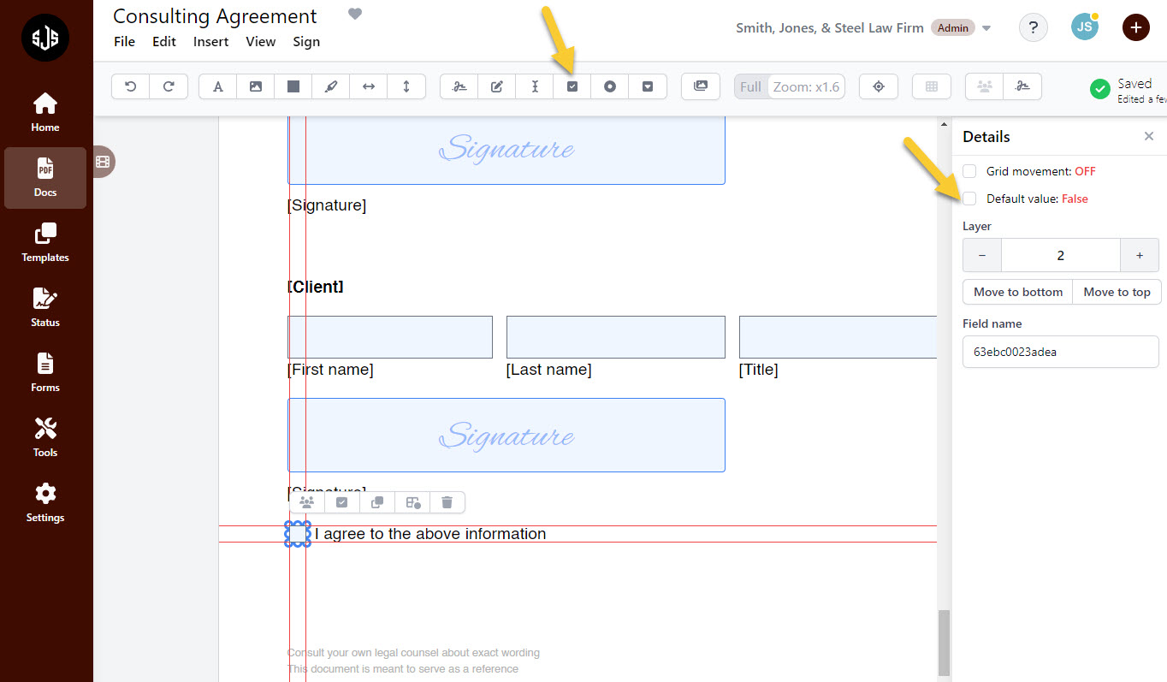Viewport: 1167px width, 682px height.
Task: Add a signature field from toolbar
Action: pos(459,86)
